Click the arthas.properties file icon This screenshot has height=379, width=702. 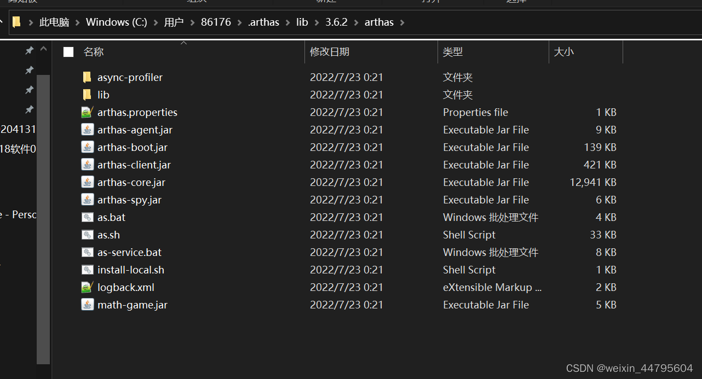pos(87,112)
